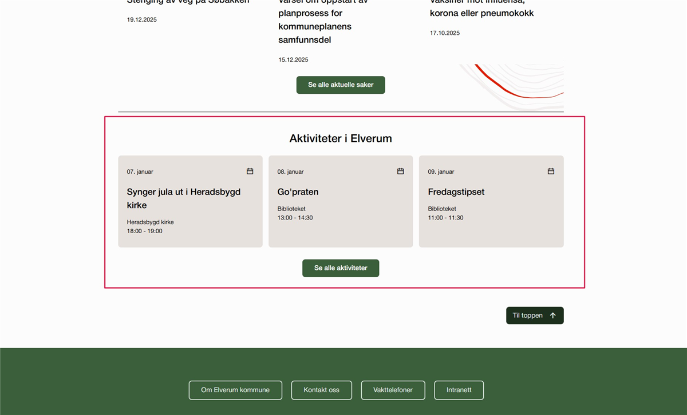Go to Vakttelefoner in the footer
The width and height of the screenshot is (687, 415).
click(x=393, y=390)
